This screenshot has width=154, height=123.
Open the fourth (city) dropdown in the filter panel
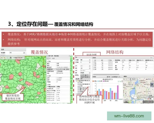(90, 68)
